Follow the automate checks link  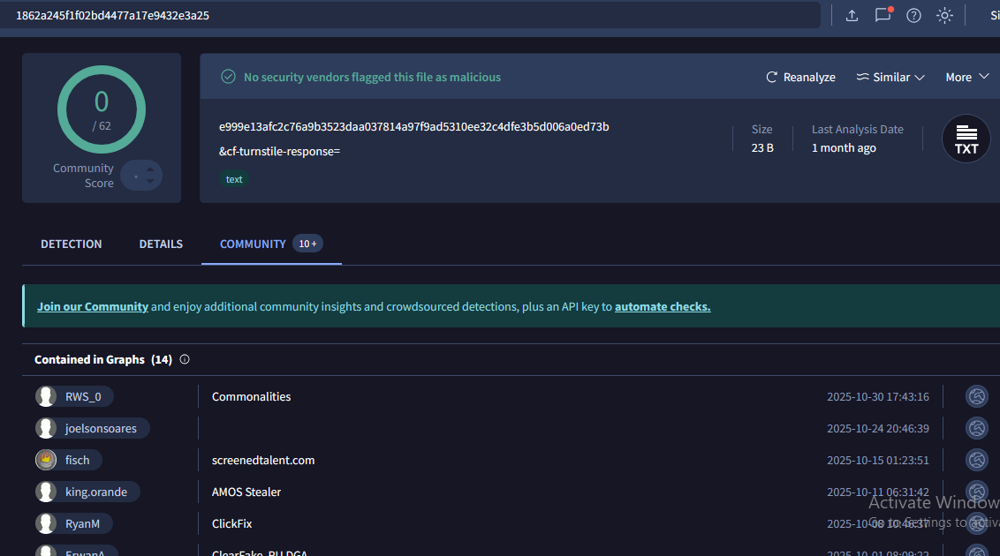tap(663, 307)
